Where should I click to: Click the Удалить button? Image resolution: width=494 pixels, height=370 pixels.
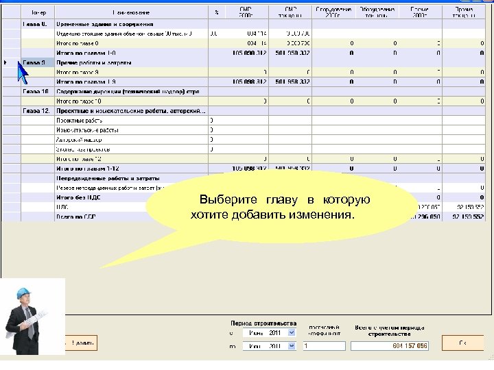81,343
